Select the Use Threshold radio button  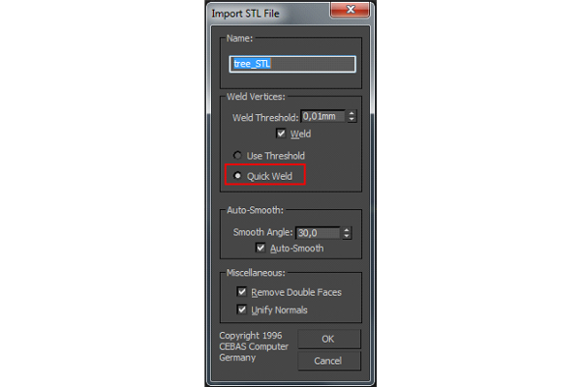237,155
